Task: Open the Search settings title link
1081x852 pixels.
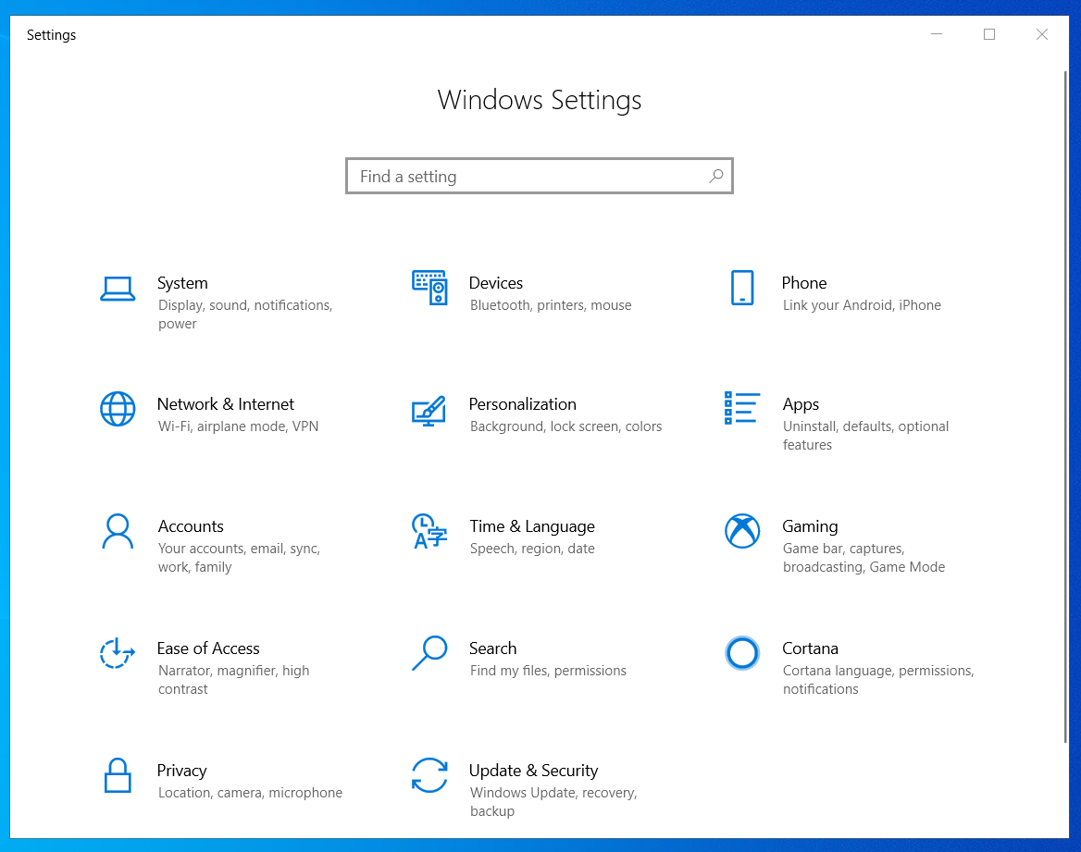Action: coord(492,648)
